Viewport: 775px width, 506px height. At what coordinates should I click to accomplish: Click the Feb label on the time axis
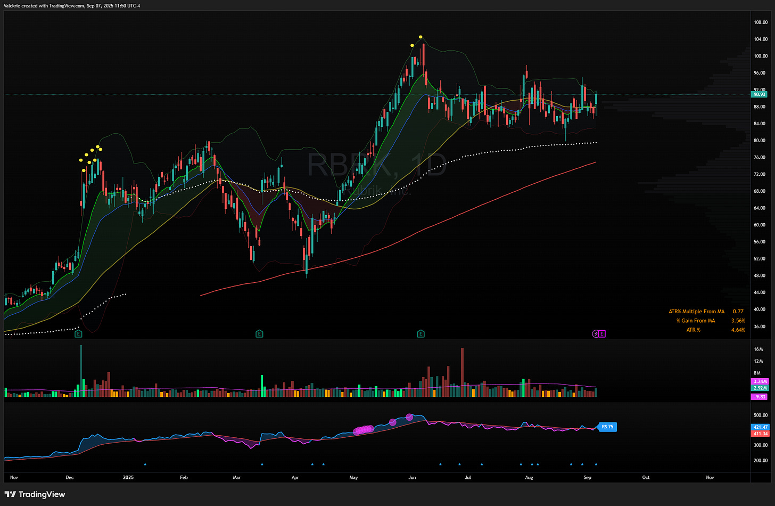[184, 478]
